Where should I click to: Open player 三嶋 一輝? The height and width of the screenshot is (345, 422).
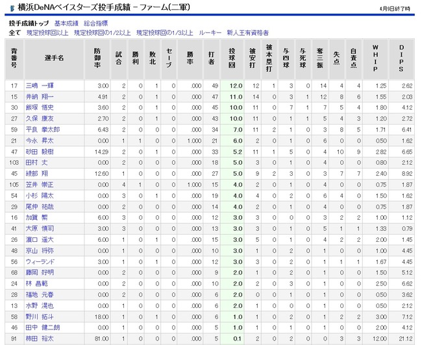[40, 86]
